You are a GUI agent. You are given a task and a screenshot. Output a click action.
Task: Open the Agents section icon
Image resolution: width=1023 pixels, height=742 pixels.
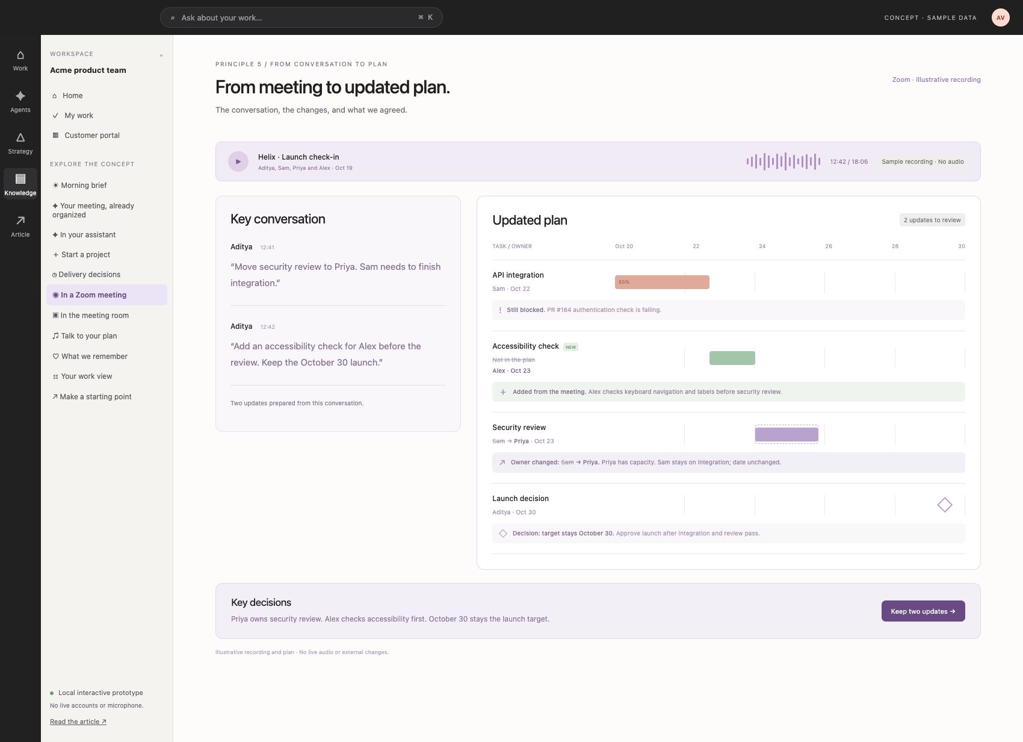point(20,96)
